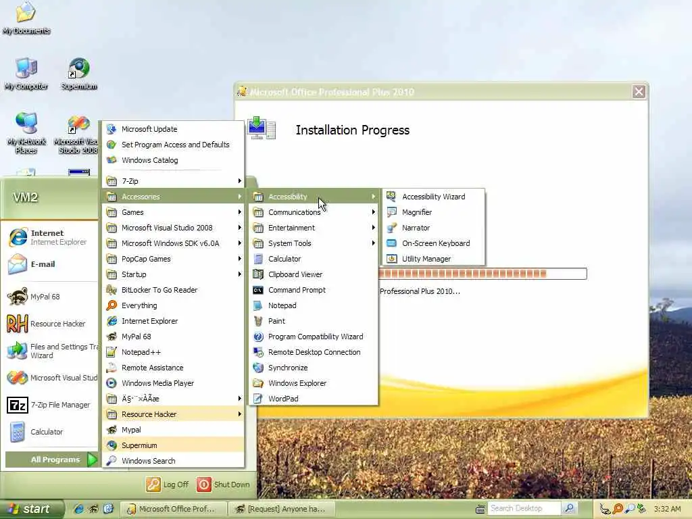Image resolution: width=692 pixels, height=519 pixels.
Task: Click the Paint icon in Accessories
Action: point(258,321)
